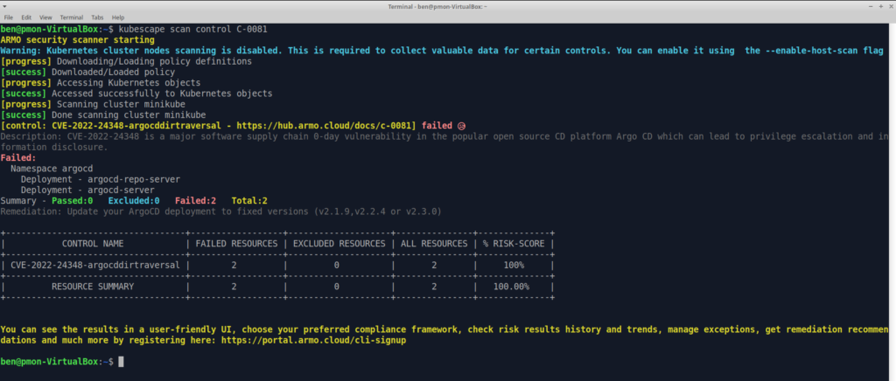
Task: Open the Terminal menu
Action: (x=71, y=17)
